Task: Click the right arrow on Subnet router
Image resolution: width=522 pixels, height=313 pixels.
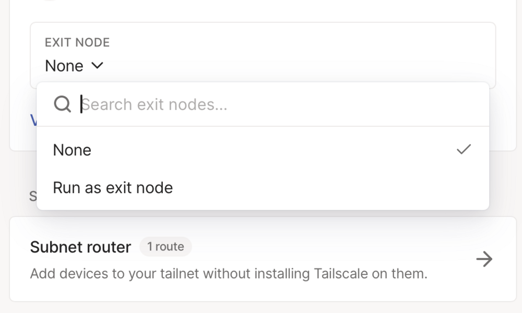Action: (484, 259)
